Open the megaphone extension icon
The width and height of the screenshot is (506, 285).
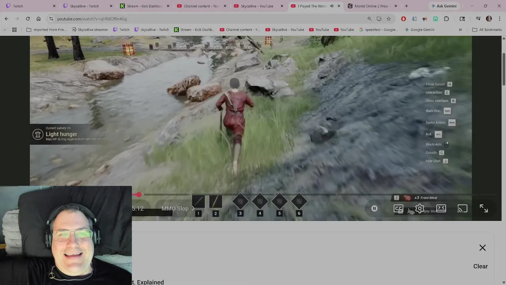[x=425, y=19]
